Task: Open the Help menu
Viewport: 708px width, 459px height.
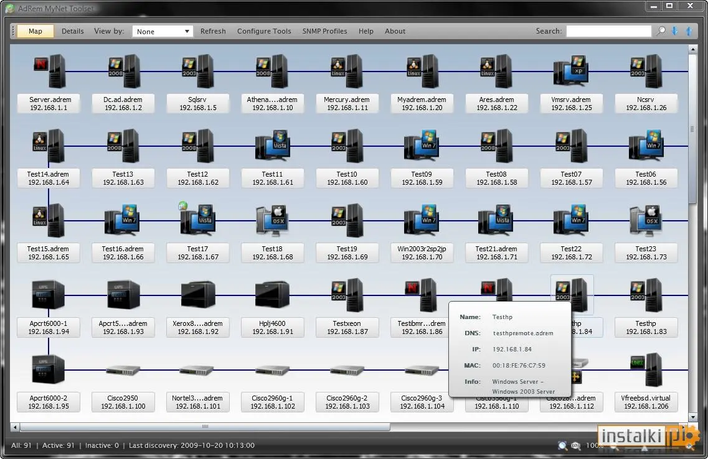Action: pyautogui.click(x=366, y=31)
